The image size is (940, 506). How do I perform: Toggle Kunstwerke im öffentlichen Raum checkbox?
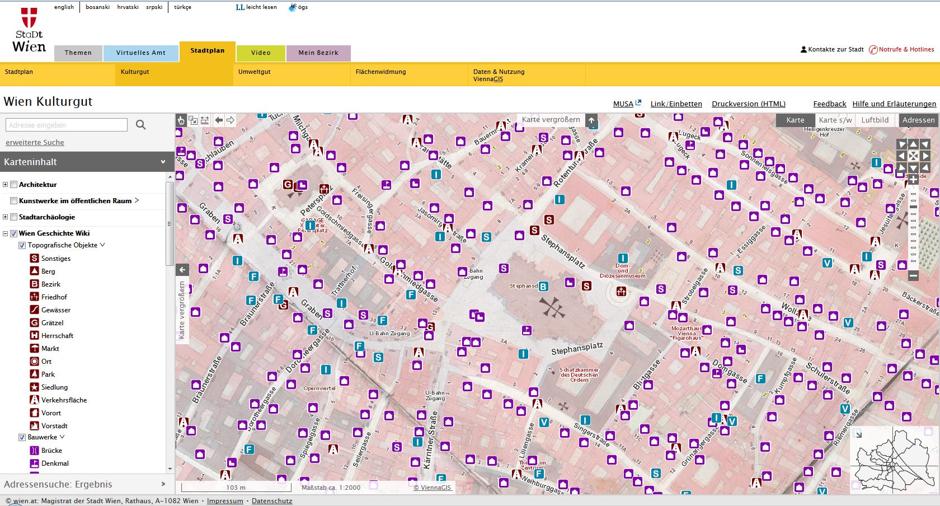coord(13,200)
